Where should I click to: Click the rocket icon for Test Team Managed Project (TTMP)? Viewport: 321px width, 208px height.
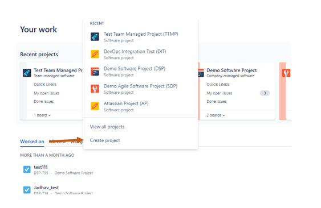coord(95,37)
